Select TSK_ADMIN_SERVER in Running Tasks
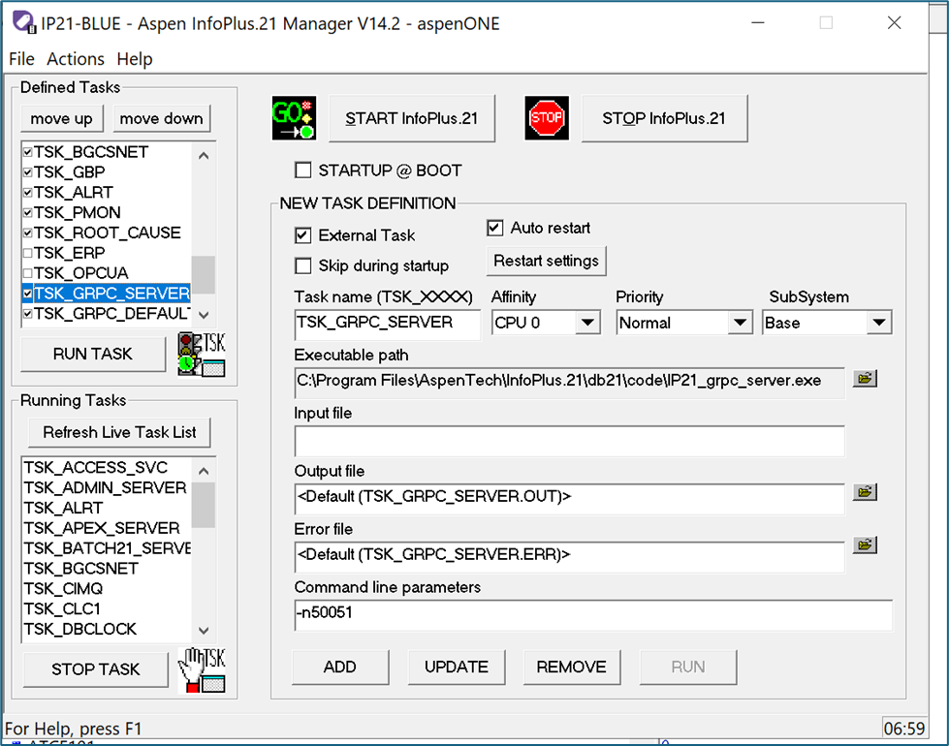Viewport: 949px width, 746px height. 107,487
